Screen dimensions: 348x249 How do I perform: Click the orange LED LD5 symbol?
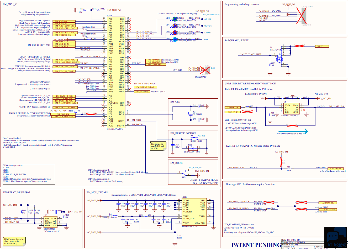175,26
